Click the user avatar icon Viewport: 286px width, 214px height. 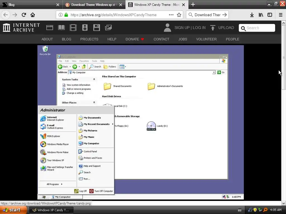tap(167, 28)
